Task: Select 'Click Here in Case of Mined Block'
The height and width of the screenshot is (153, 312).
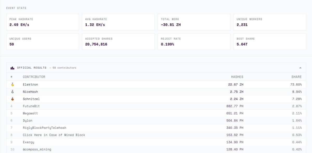Action: pyautogui.click(x=54, y=135)
